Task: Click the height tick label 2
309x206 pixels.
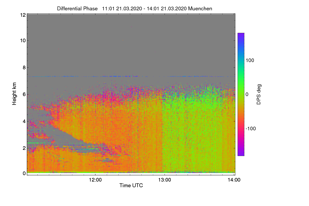Action: click(24, 148)
